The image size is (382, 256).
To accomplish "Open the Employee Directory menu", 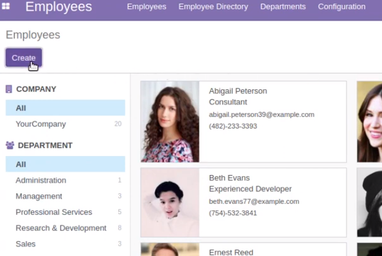I will (x=213, y=7).
